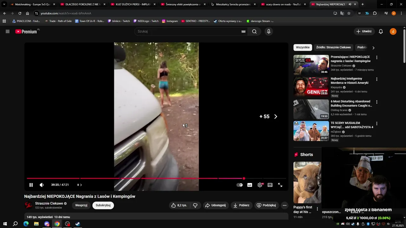This screenshot has width=406, height=228.
Task: Open Strasznie Ciekawe channel name below video
Action: pyautogui.click(x=49, y=204)
